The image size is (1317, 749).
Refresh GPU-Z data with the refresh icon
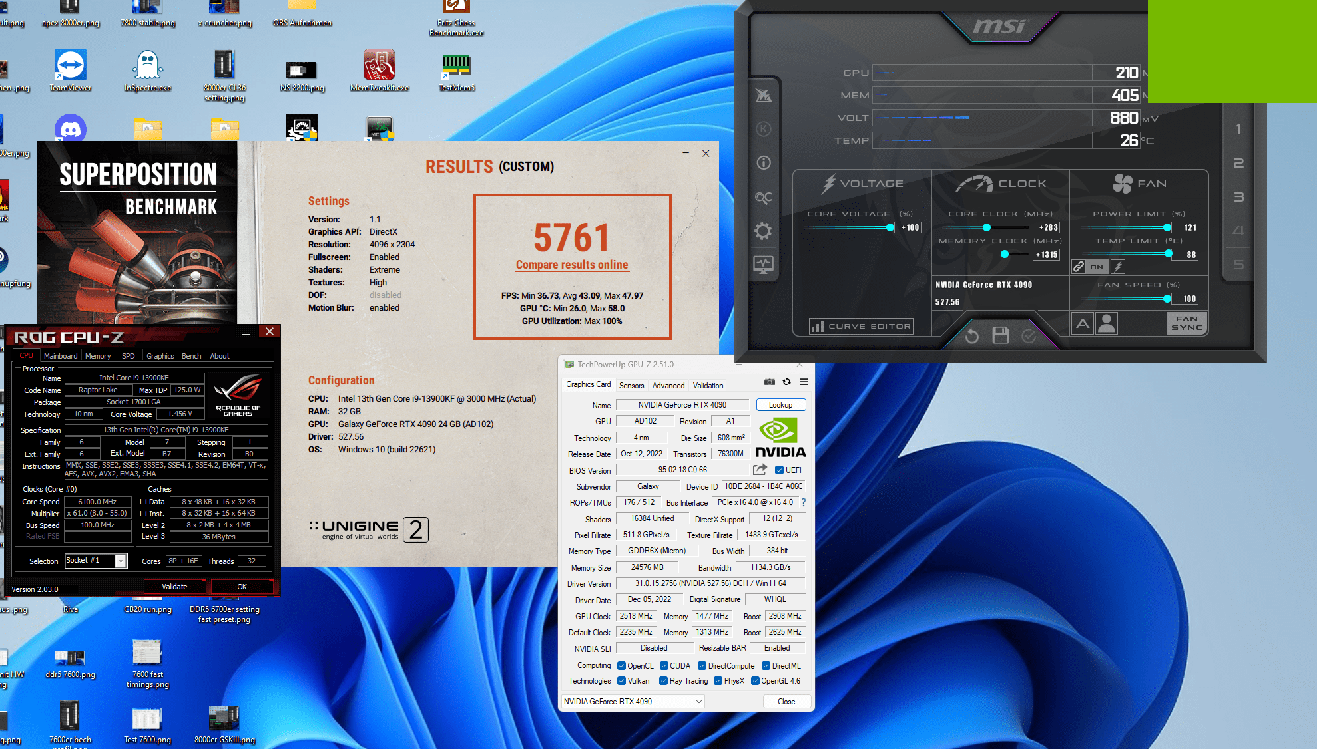pyautogui.click(x=786, y=382)
